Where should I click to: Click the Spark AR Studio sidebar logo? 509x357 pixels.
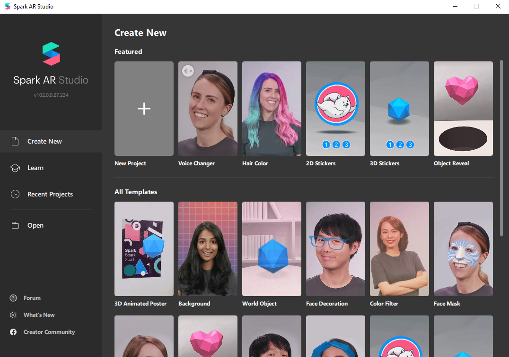[51, 54]
